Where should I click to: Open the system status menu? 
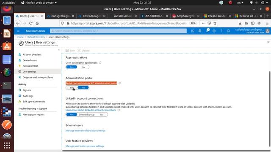259,3
